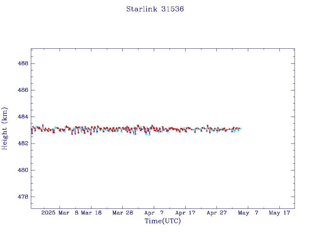Screen dimensions: 310x232
Task: Select the "Height (km)" y-axis label
Action: pos(5,128)
